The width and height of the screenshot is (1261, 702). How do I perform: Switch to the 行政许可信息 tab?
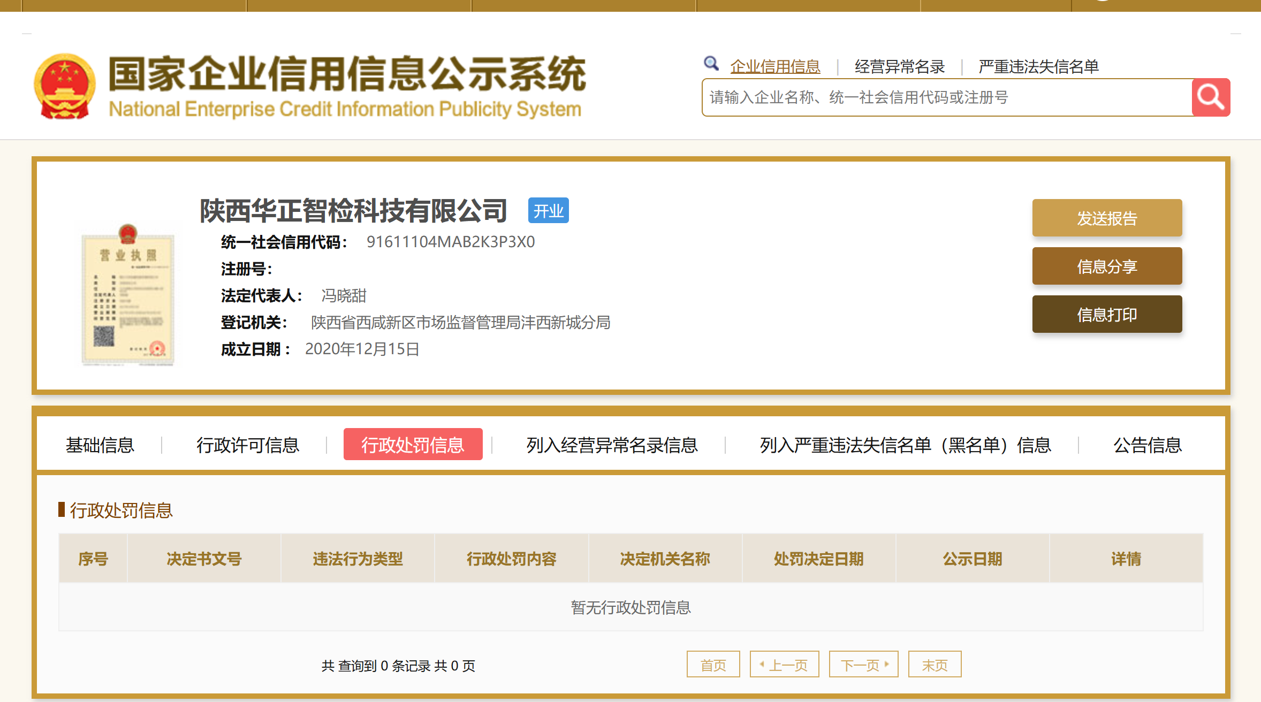(x=248, y=445)
